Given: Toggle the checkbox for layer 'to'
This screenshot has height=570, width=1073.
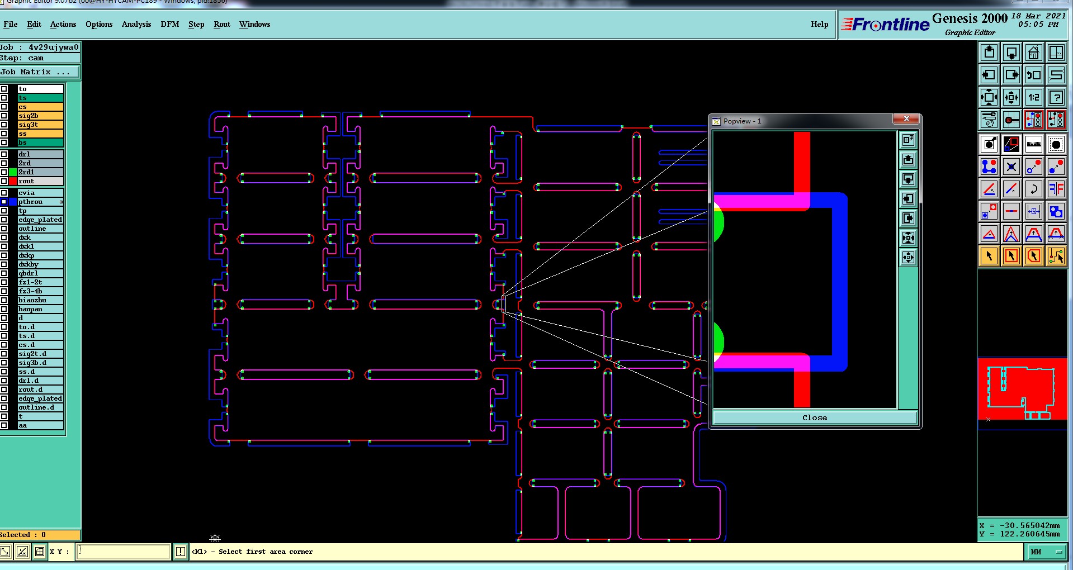Looking at the screenshot, I should coord(4,89).
